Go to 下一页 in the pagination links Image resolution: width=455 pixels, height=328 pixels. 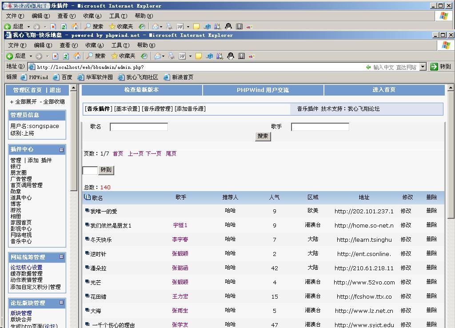click(153, 154)
